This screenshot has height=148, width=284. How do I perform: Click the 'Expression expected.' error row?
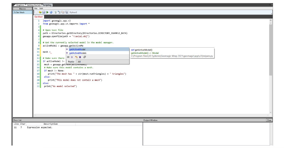(x=78, y=127)
